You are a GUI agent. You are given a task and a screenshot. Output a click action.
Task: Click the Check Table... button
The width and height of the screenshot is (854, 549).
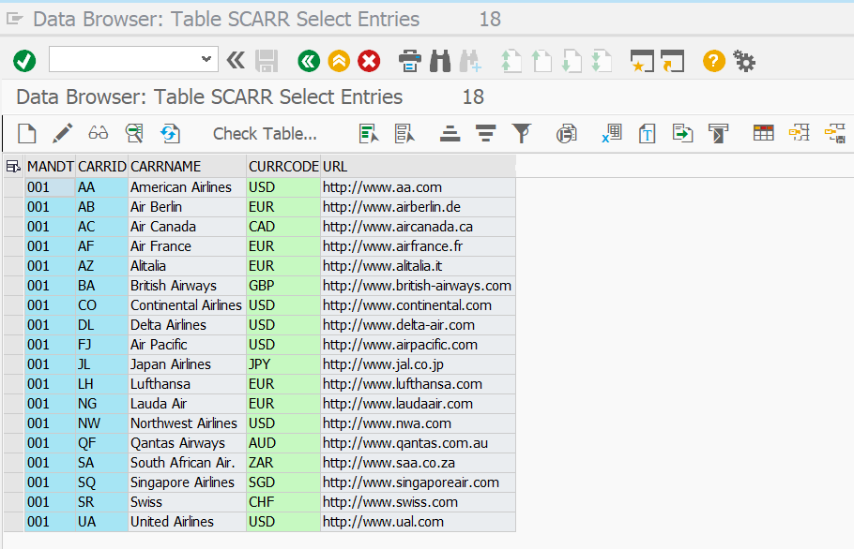click(265, 134)
